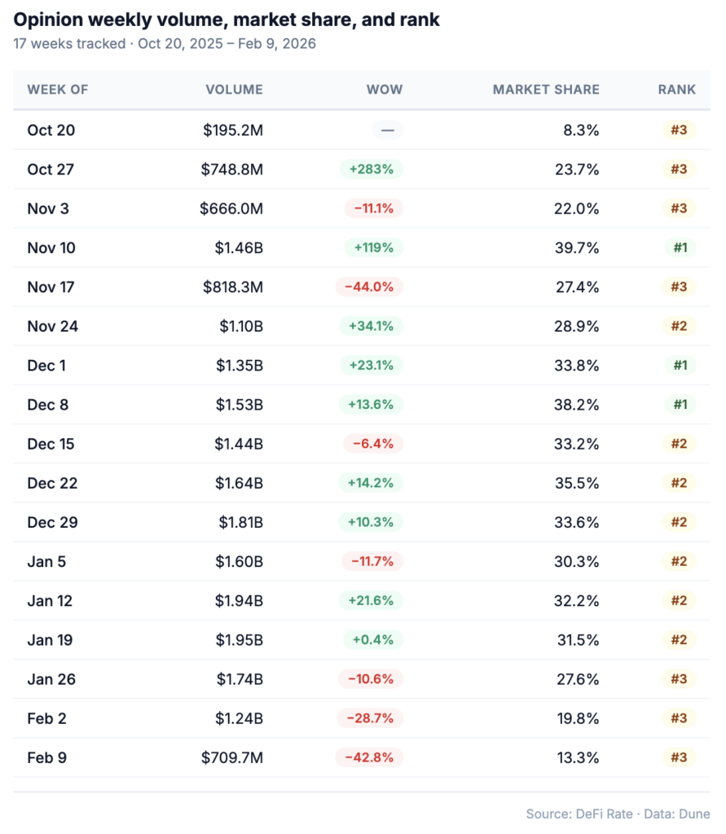This screenshot has width=726, height=834.
Task: Select the +119% change badge
Action: (372, 248)
